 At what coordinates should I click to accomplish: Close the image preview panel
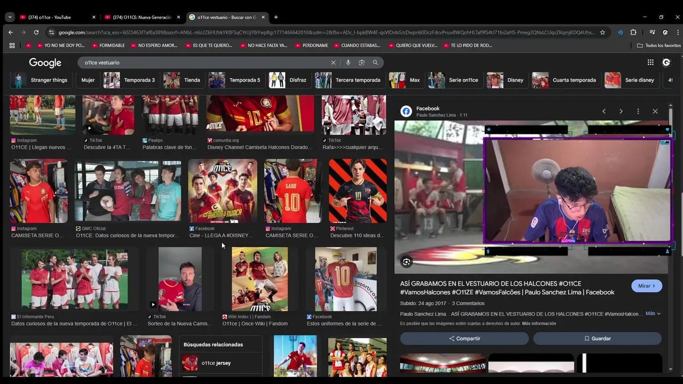pos(655,111)
